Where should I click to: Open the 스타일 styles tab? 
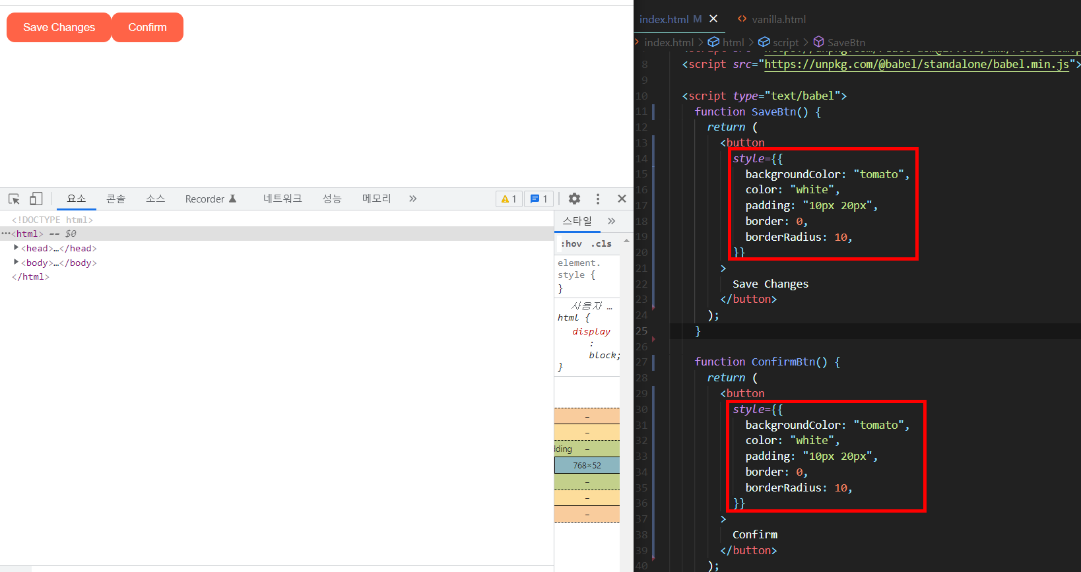pos(577,221)
